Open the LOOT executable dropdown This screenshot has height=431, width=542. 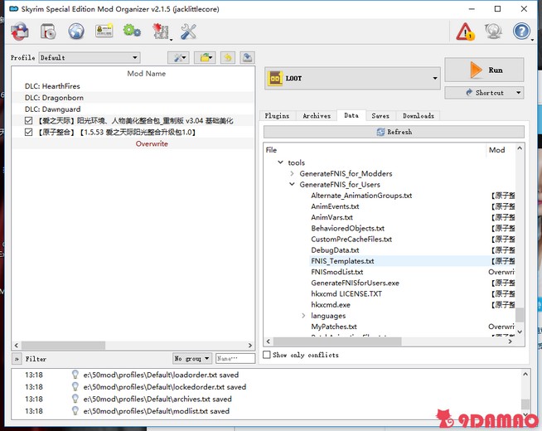click(352, 79)
